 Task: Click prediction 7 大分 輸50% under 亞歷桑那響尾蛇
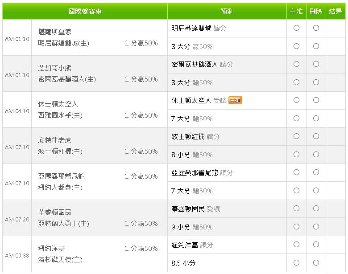pos(192,191)
